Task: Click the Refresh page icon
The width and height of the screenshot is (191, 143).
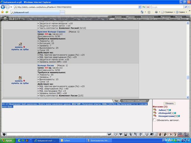Action: pos(144,7)
